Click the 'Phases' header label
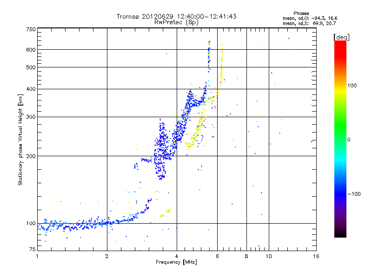Image resolution: width=372 pixels, height=279 pixels. [301, 13]
